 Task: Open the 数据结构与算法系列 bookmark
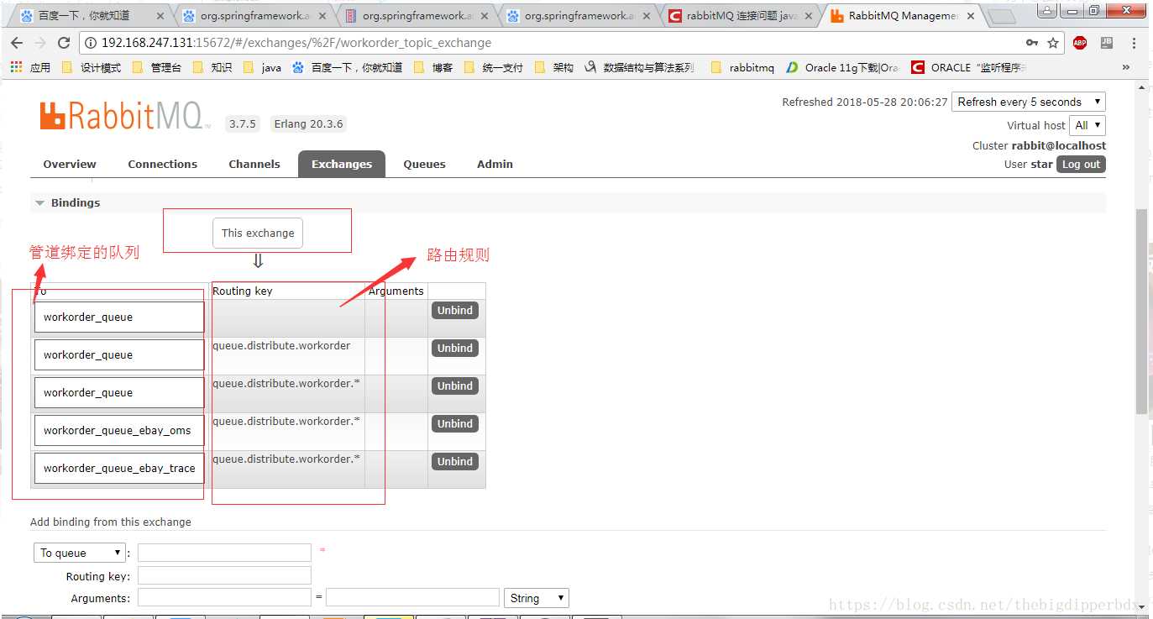coord(640,67)
